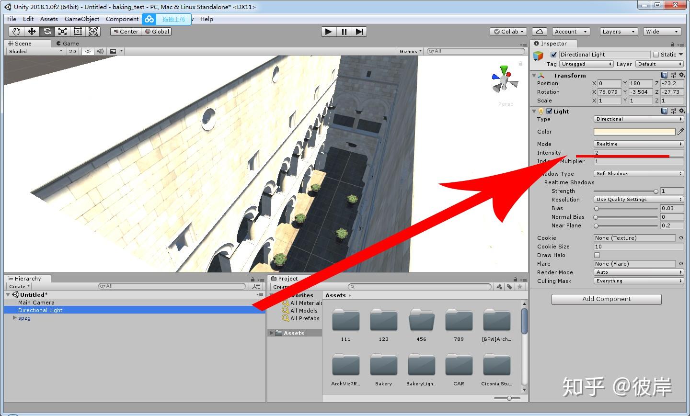Toggle 2D scene view mode

tap(72, 51)
